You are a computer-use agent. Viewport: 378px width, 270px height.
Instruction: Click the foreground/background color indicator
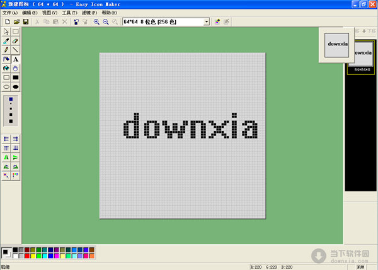(6, 253)
